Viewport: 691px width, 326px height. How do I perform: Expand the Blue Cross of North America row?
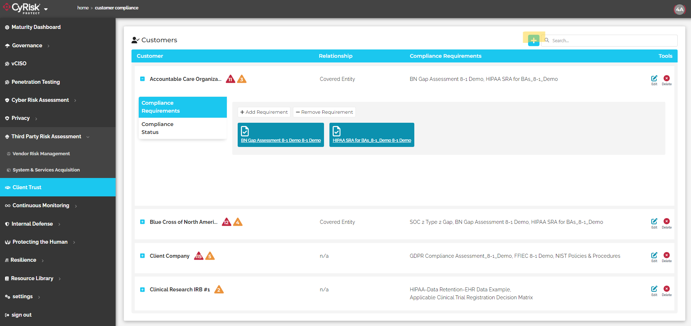tap(142, 222)
